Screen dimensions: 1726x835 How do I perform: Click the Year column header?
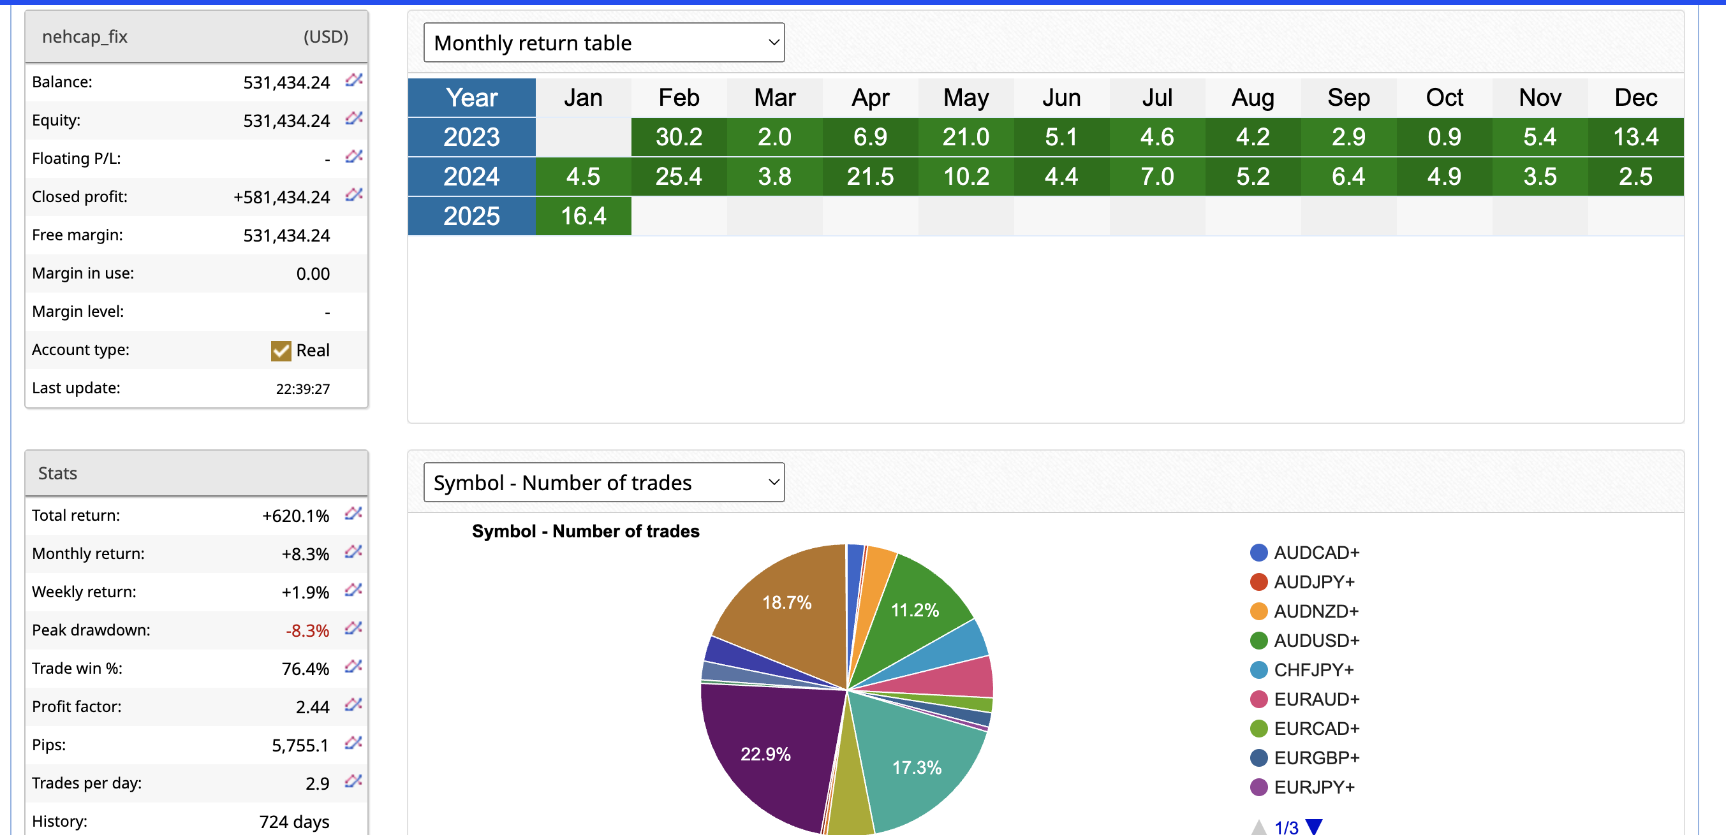click(472, 98)
